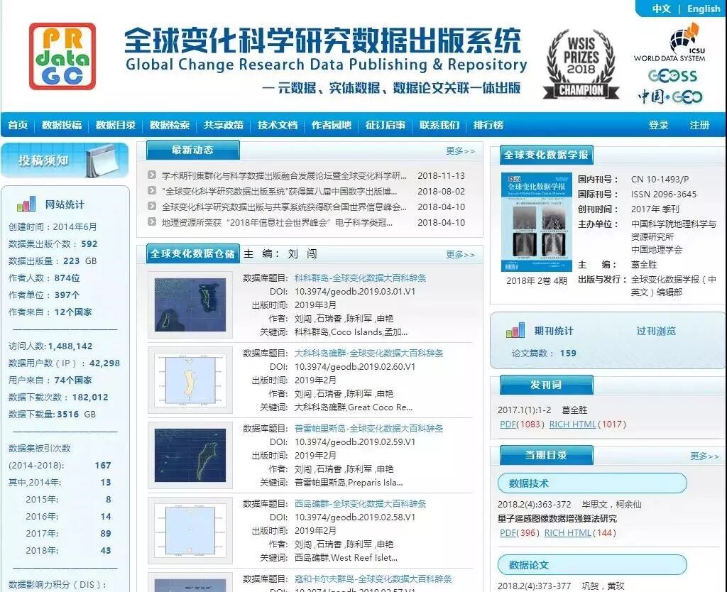Switch language to 中文
The image size is (727, 592).
(x=661, y=9)
